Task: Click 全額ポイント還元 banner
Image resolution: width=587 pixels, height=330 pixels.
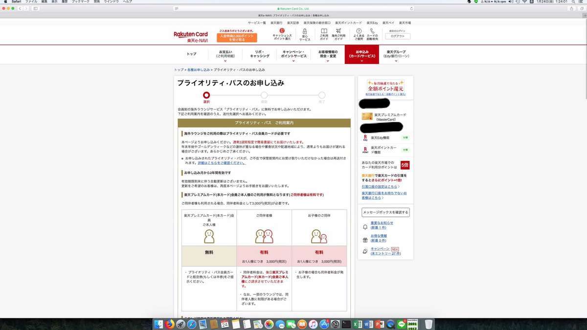Action: [385, 87]
